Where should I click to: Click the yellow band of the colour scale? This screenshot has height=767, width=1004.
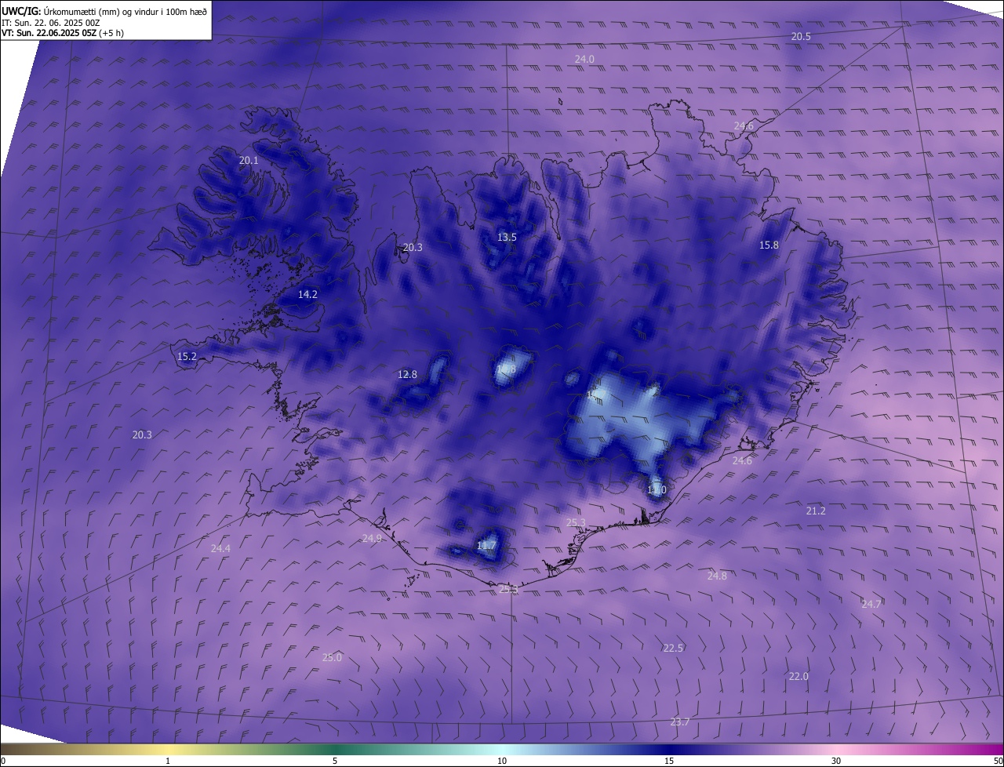(168, 749)
